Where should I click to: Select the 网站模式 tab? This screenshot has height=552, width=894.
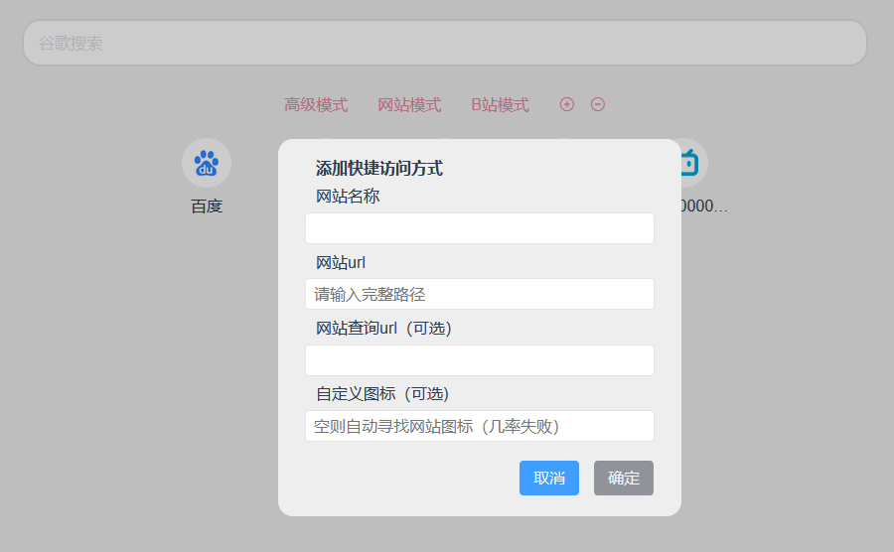click(x=409, y=105)
